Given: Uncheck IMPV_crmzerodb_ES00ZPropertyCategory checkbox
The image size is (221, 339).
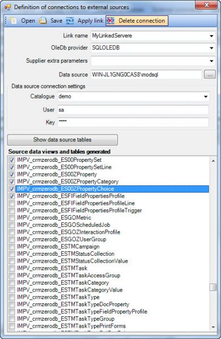Looking at the screenshot, I should pyautogui.click(x=12, y=182).
